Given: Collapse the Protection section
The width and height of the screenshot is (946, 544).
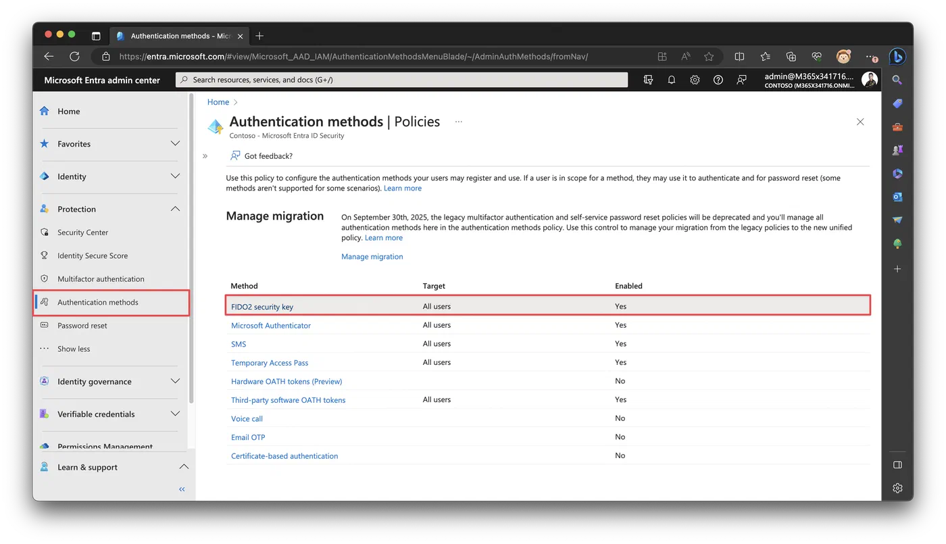Looking at the screenshot, I should tap(175, 209).
